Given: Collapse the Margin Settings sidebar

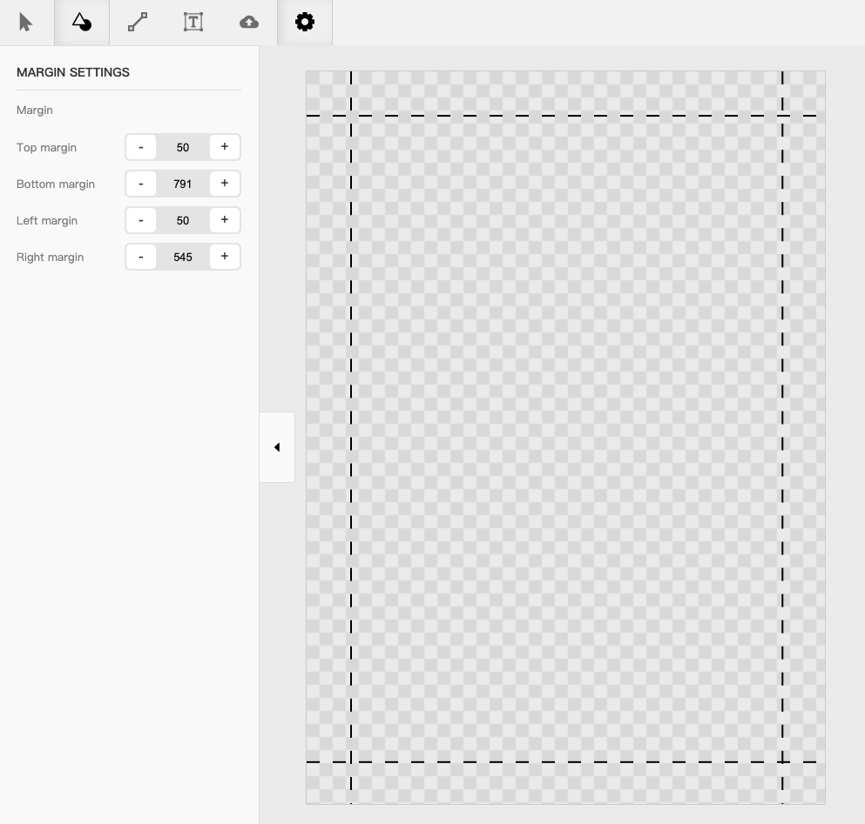Looking at the screenshot, I should pyautogui.click(x=276, y=446).
